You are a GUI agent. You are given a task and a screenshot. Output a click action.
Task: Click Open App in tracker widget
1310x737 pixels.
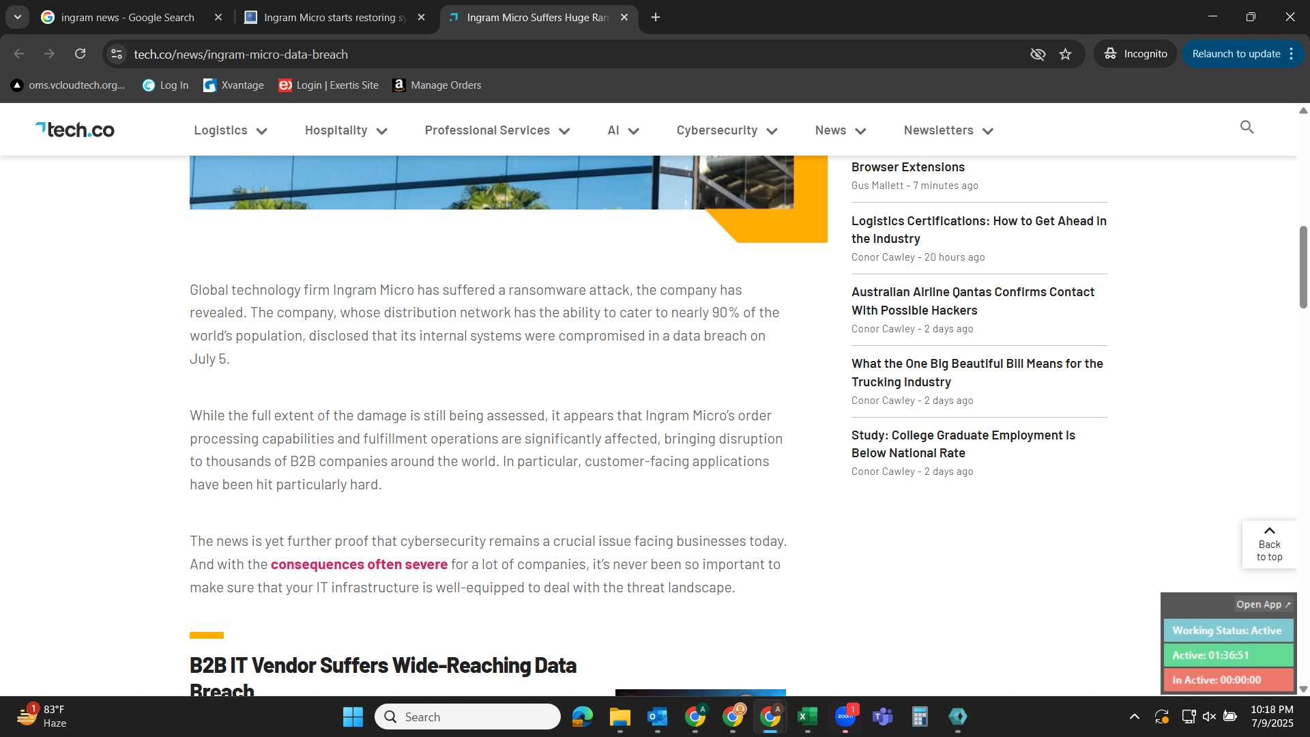pyautogui.click(x=1263, y=605)
